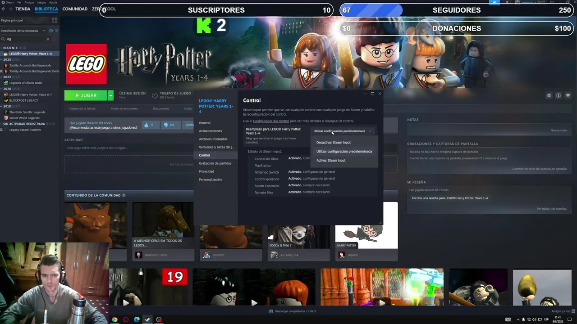Collapse the RECIENTE library group

click(2, 48)
